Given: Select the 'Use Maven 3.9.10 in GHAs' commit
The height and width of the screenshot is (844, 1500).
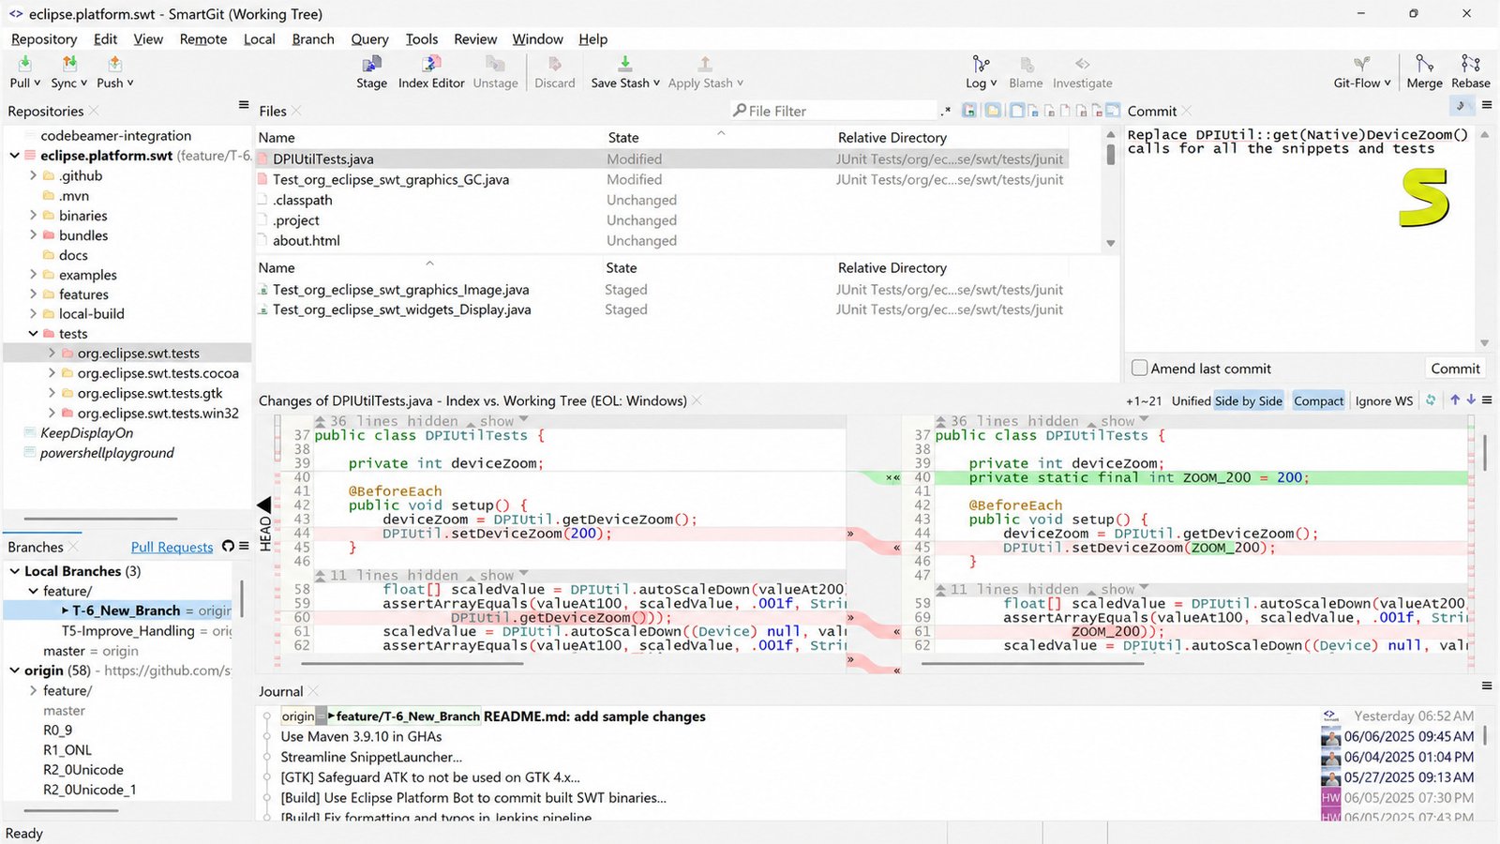Looking at the screenshot, I should [361, 736].
